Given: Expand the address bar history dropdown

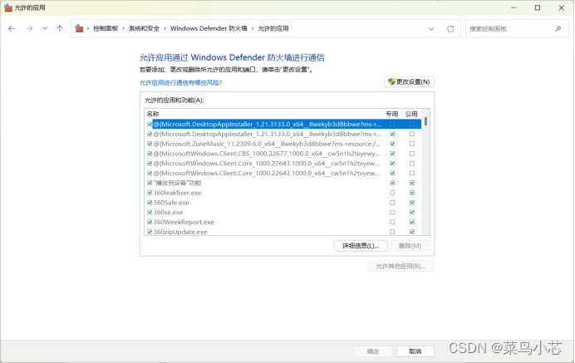Looking at the screenshot, I should 431,28.
